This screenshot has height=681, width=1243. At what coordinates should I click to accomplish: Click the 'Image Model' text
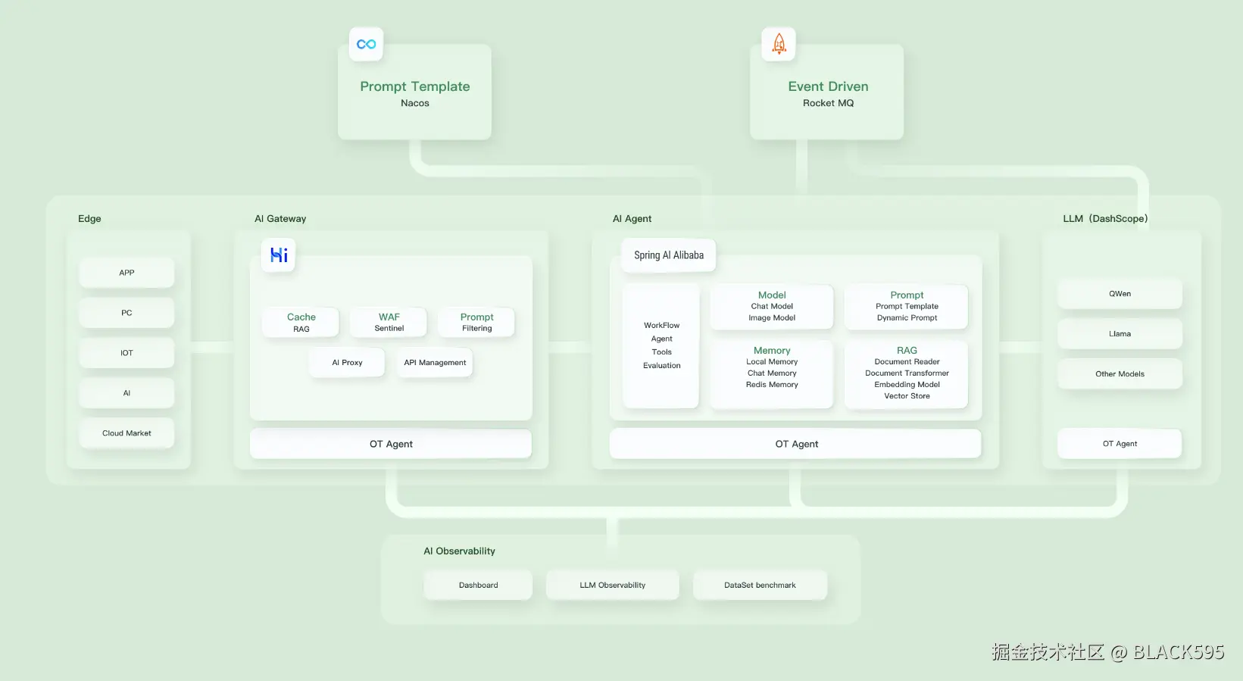tap(772, 318)
